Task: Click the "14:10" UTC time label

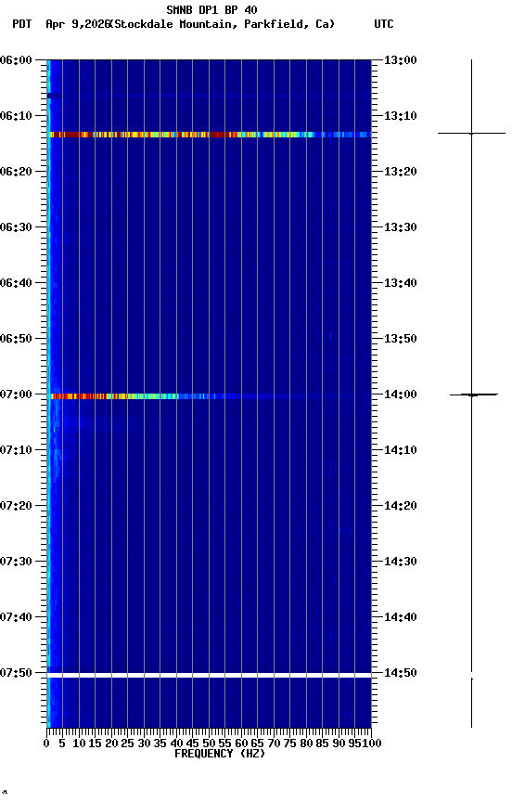Action: [401, 450]
